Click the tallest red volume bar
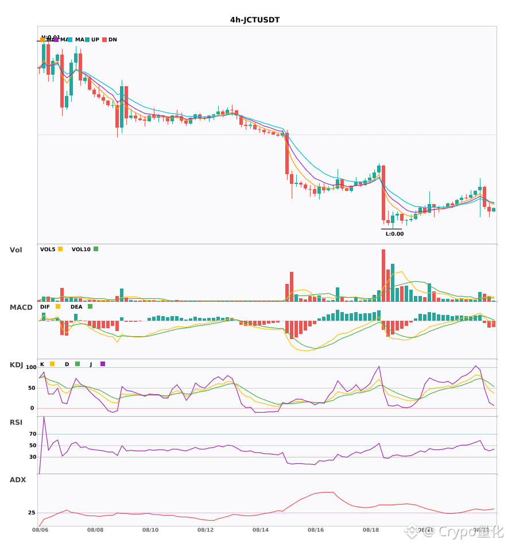Screen dimensions: 508x546 click(x=383, y=275)
